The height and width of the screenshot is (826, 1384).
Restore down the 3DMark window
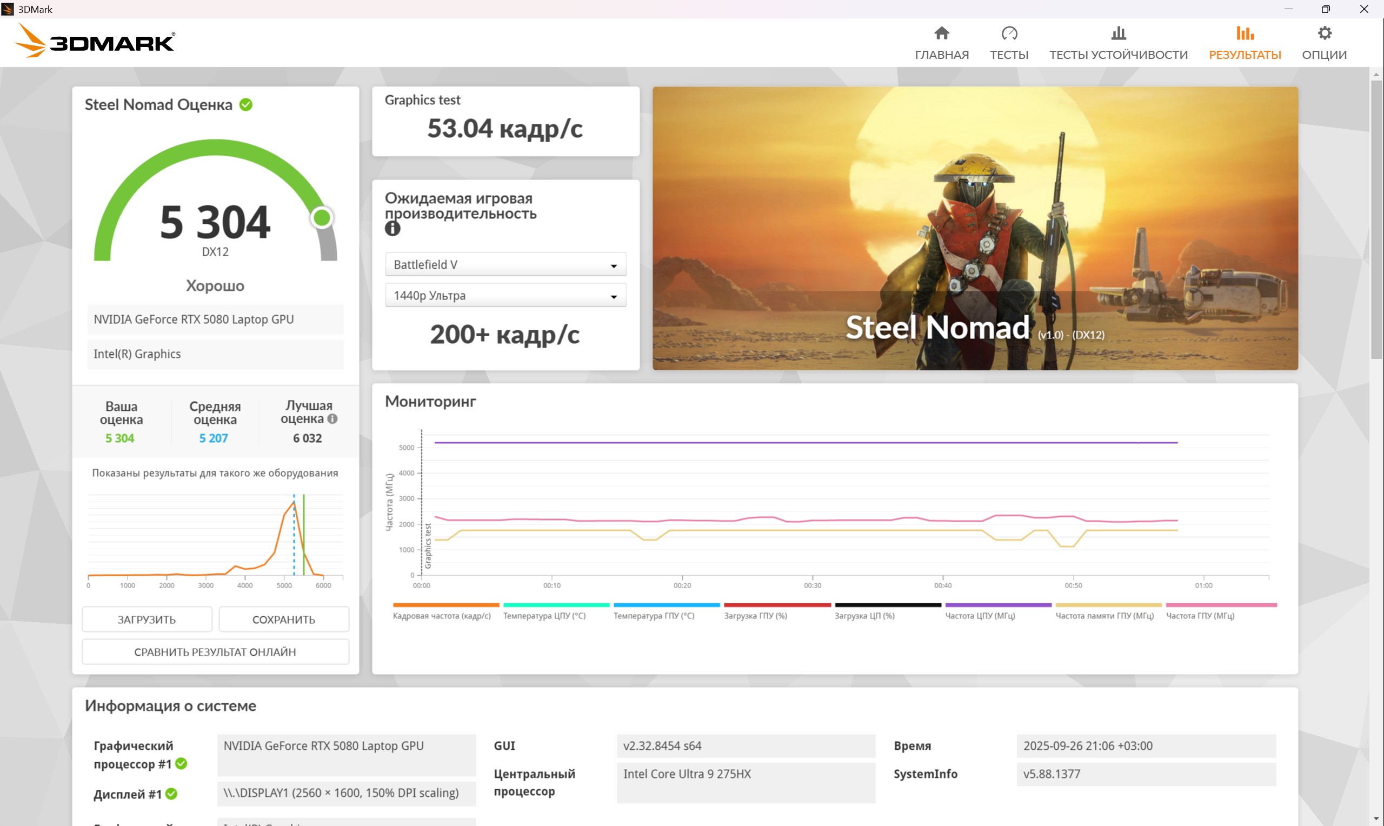click(1326, 9)
